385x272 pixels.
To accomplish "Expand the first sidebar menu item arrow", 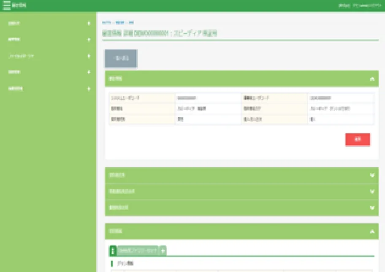I will 89,23.
